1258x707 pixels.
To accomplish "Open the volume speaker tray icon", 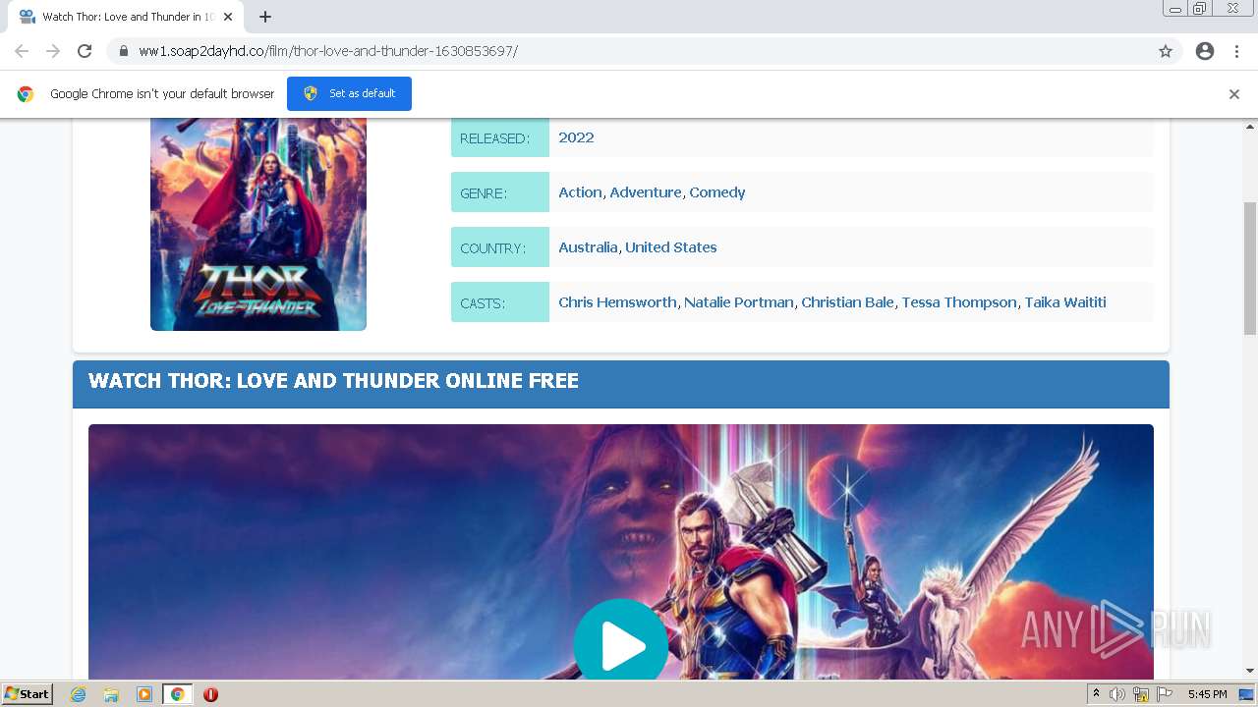I will (1117, 694).
